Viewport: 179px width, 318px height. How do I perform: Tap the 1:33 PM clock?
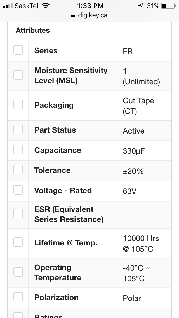coord(90,6)
